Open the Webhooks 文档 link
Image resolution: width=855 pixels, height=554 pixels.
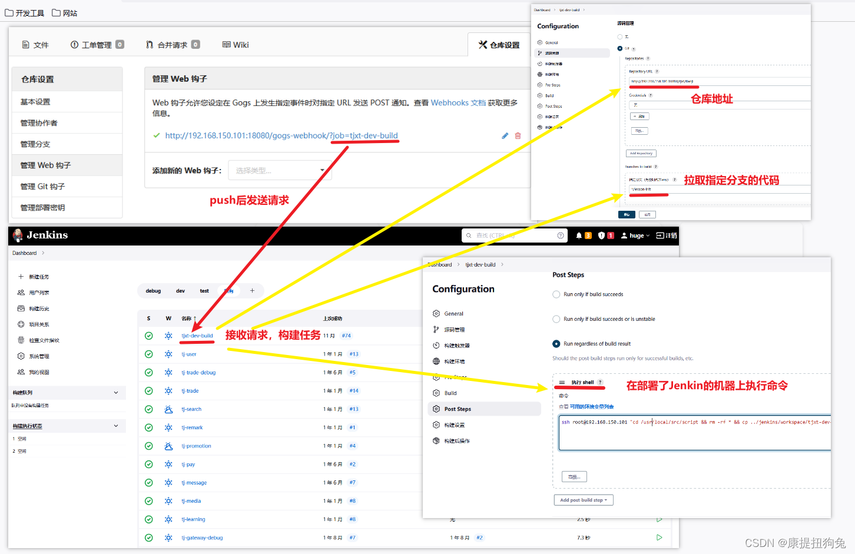[x=458, y=102]
